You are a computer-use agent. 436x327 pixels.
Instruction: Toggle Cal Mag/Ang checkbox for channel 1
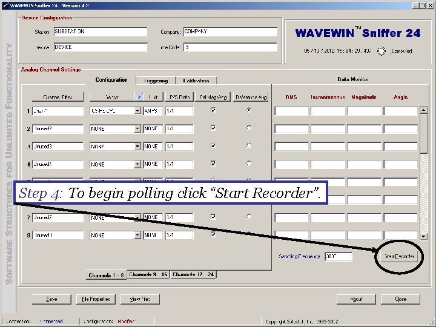(x=213, y=110)
